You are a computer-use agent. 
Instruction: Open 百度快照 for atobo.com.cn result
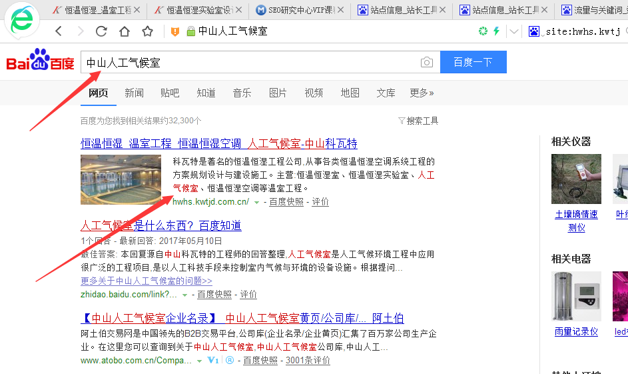(260, 361)
